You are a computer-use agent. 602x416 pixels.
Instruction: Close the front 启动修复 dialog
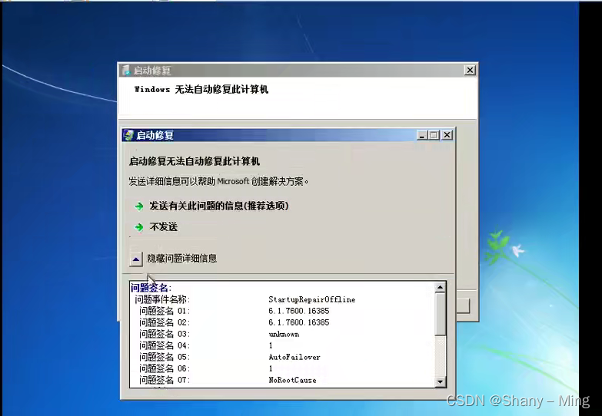(x=447, y=135)
